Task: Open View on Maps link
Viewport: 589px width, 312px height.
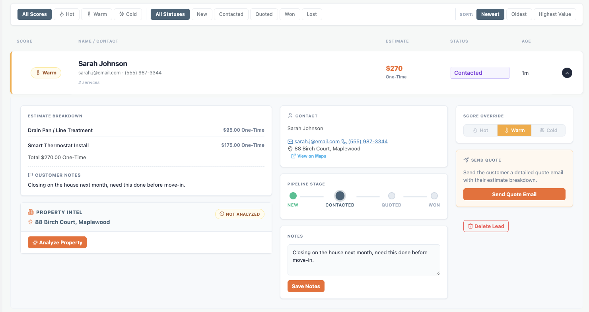Action: click(309, 156)
